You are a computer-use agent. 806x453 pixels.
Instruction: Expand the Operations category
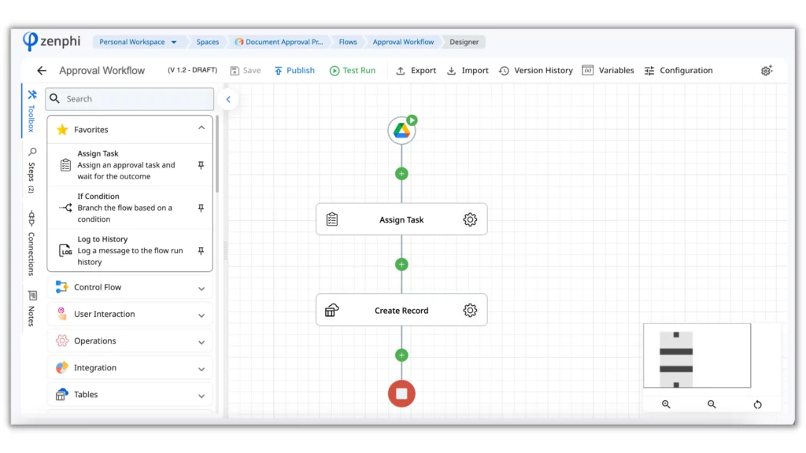coord(130,341)
